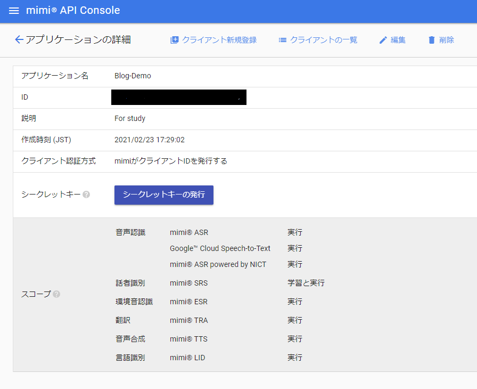
Task: Open the help icon beside スコープ
Action: click(56, 294)
